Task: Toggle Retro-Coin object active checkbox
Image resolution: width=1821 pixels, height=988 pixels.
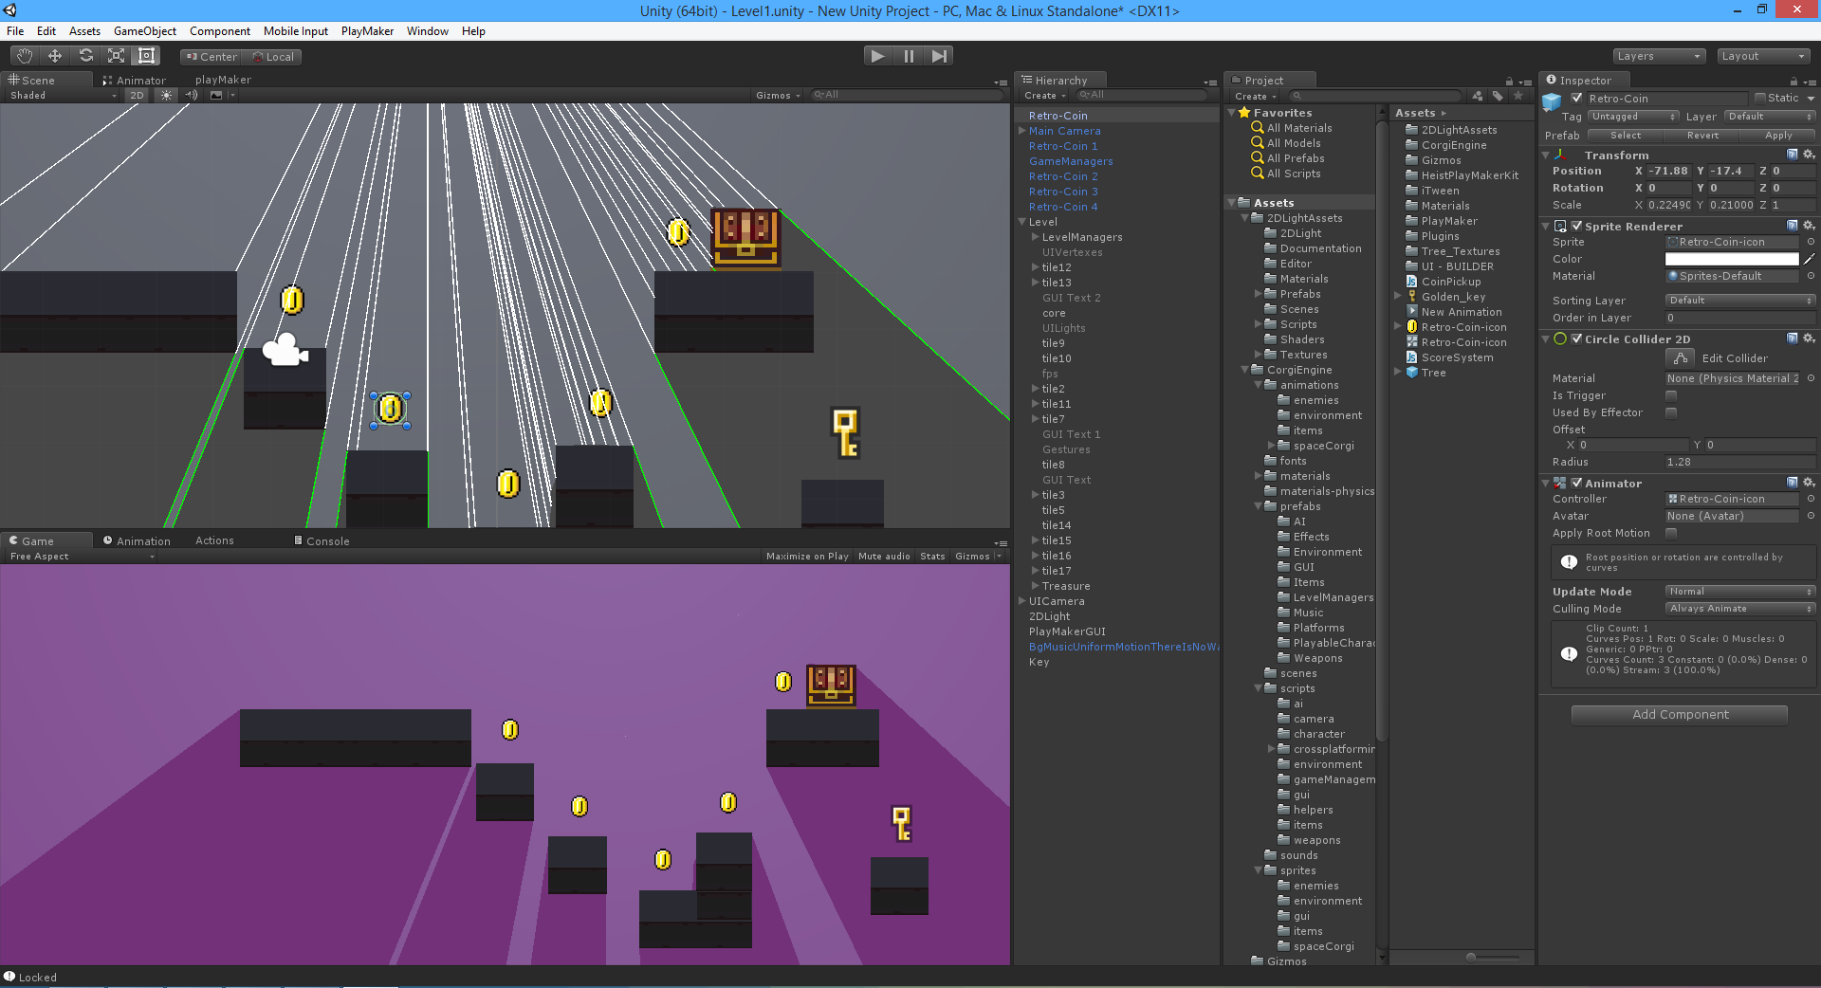Action: pos(1577,98)
